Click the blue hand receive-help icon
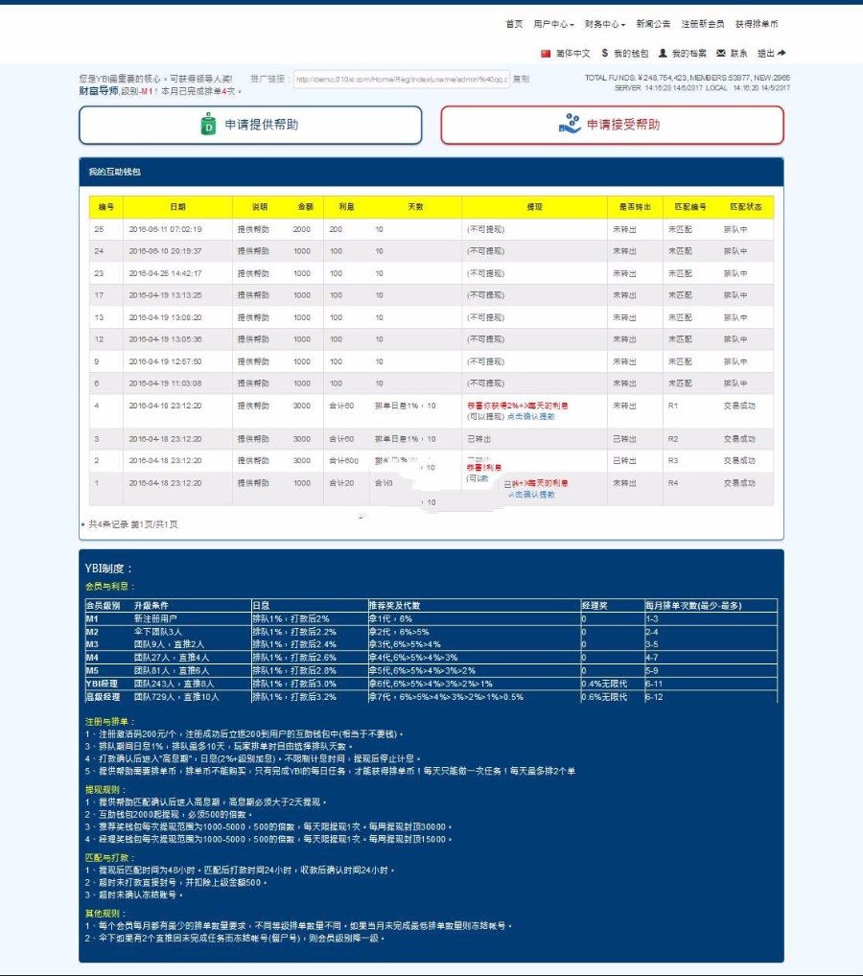The height and width of the screenshot is (976, 863). point(570,124)
